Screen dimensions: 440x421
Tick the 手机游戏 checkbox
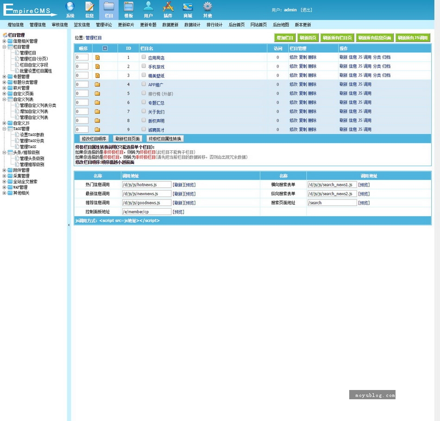[x=144, y=66]
